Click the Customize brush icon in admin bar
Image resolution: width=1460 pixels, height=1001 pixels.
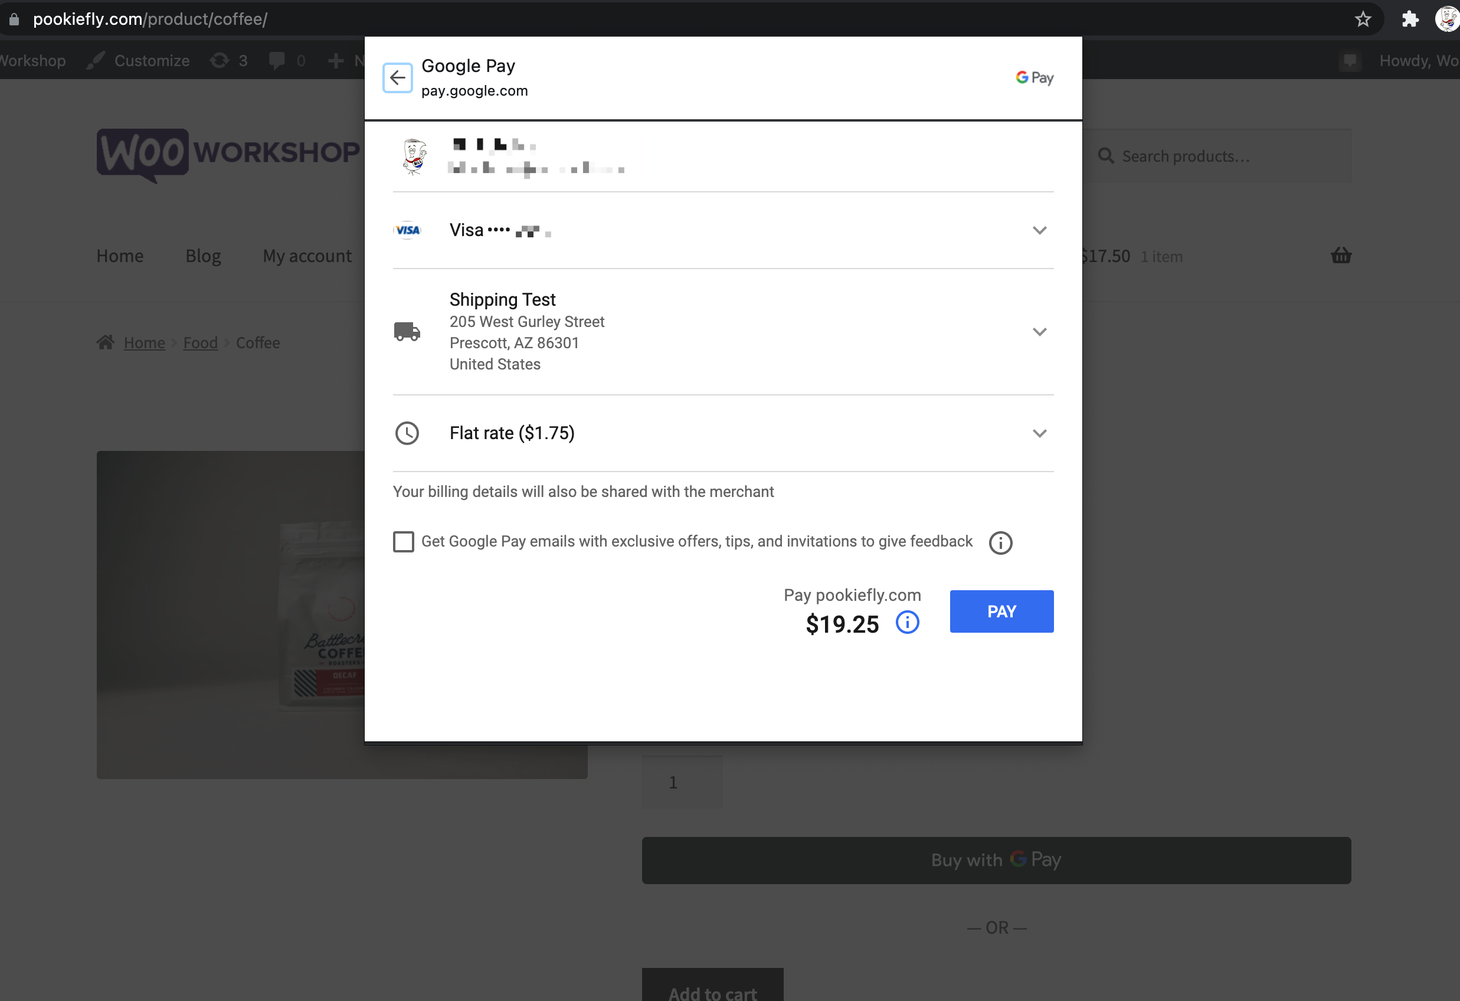tap(95, 60)
